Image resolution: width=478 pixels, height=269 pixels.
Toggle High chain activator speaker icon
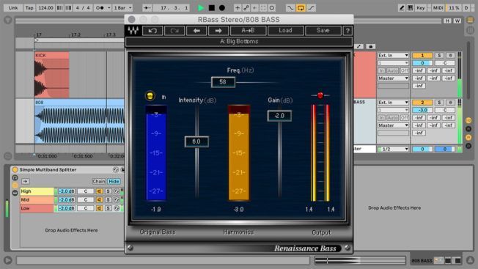pyautogui.click(x=99, y=191)
